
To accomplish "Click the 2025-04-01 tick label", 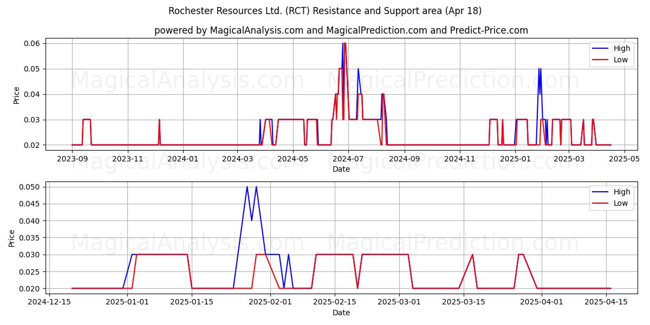I will (542, 302).
